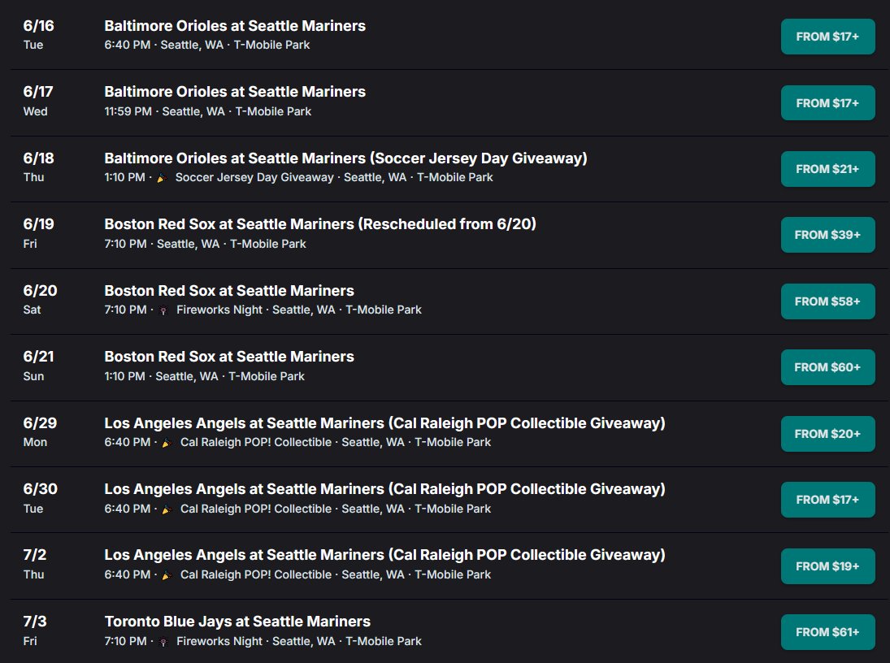Click FROM $17+ button for 6/17 Orioles game
The height and width of the screenshot is (663, 890).
pos(827,102)
